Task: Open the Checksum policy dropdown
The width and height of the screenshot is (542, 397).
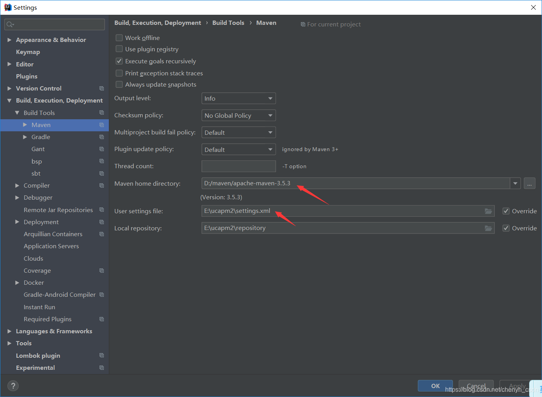Action: coord(239,115)
